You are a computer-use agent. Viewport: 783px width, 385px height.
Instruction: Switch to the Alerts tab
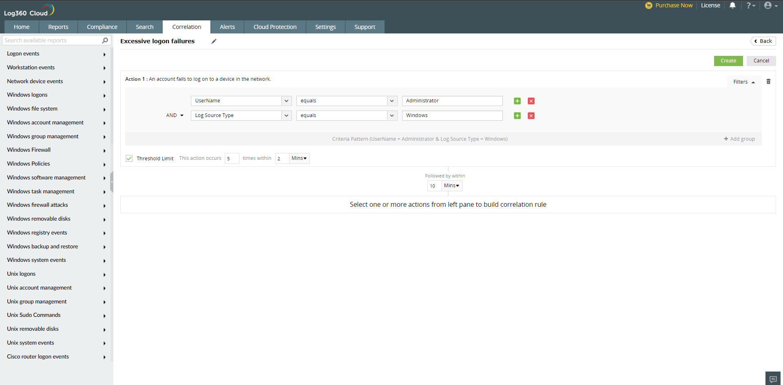227,27
